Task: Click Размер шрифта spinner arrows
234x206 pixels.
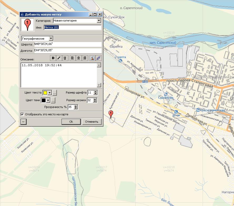Action: (x=95, y=93)
